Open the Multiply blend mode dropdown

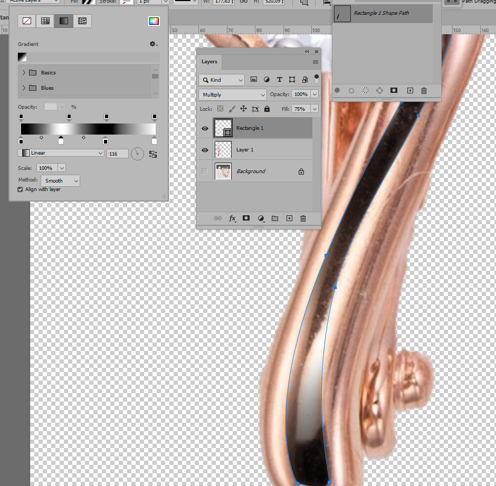pos(233,94)
